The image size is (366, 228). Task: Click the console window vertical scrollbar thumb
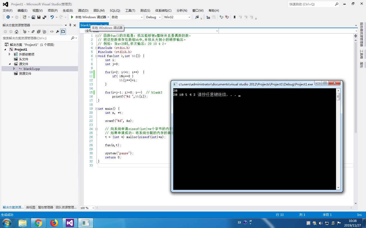click(x=338, y=97)
